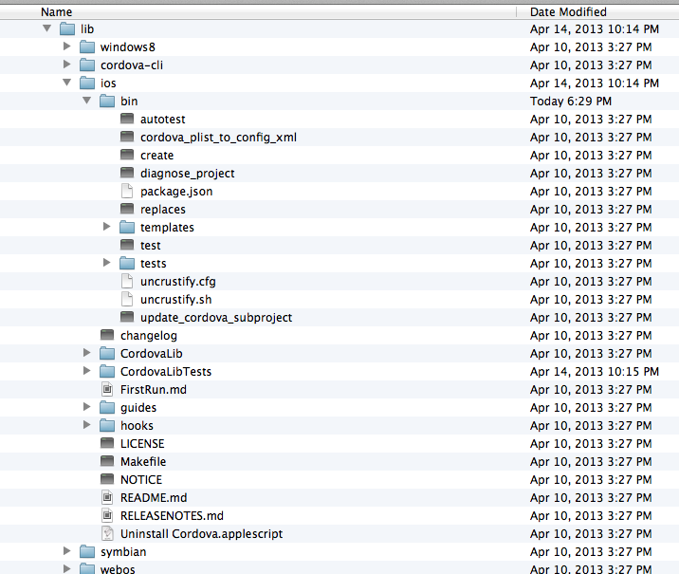The width and height of the screenshot is (679, 574).
Task: Select the test executable icon
Action: (127, 245)
